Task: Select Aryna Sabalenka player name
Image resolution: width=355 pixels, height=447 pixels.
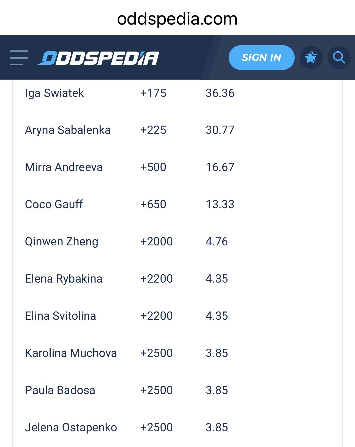Action: 68,130
